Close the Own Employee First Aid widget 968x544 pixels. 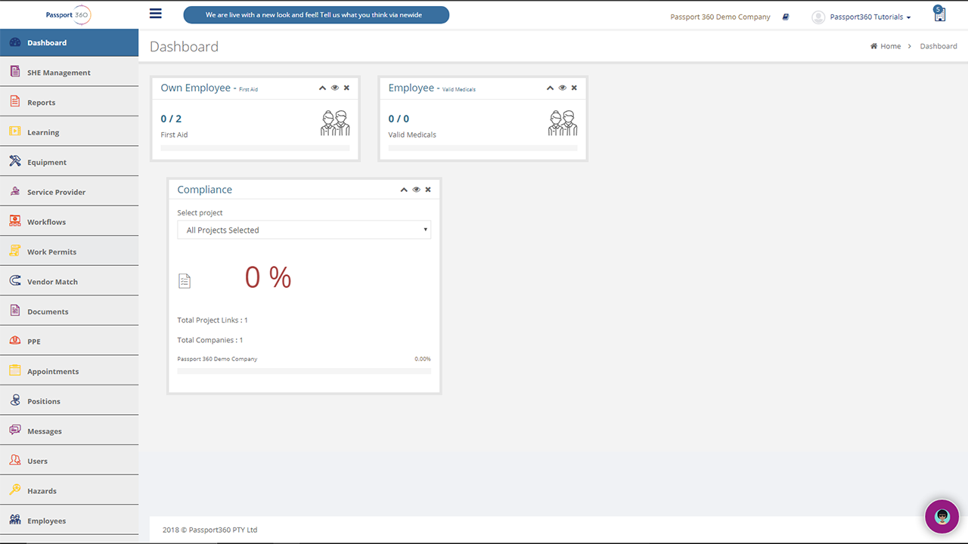pyautogui.click(x=346, y=88)
